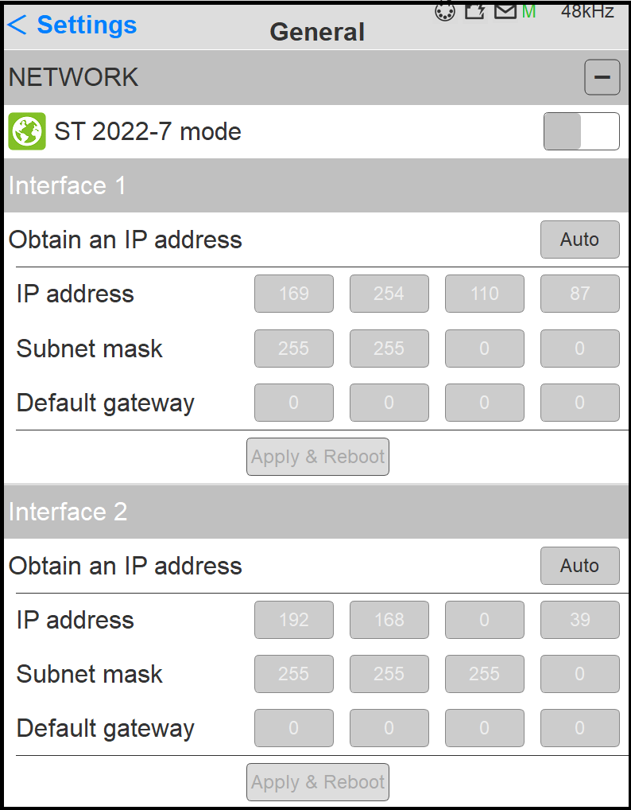Click the green globe network icon

[26, 131]
